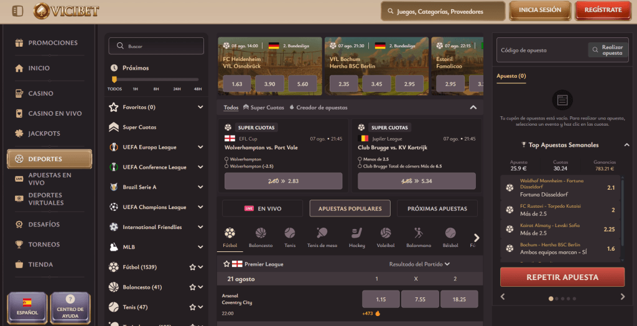
Task: Expand UEFA Europa League list
Action: 200,147
